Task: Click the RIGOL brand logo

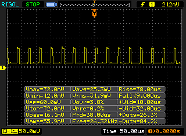Action: point(10,5)
